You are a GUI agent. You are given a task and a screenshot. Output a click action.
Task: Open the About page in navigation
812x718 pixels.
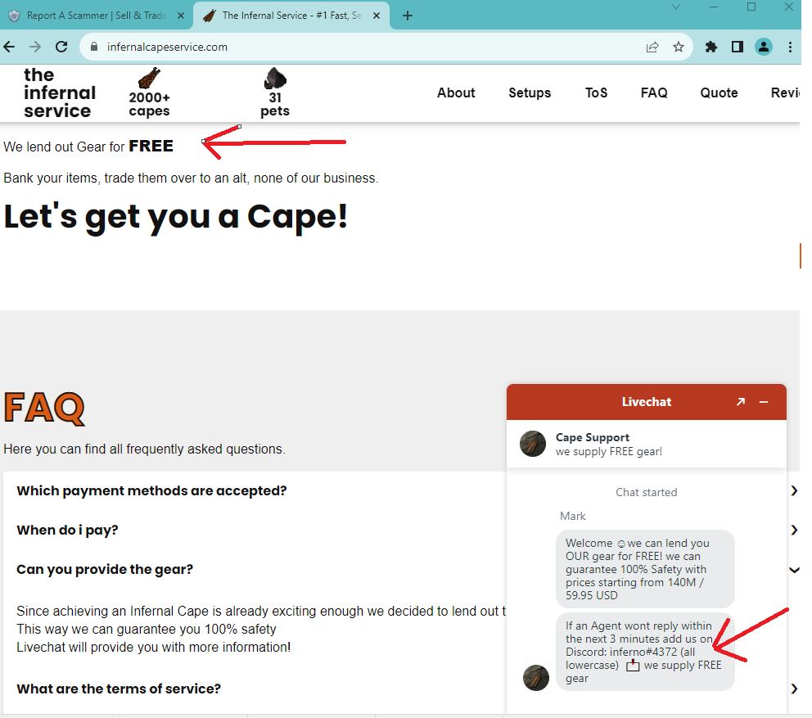click(x=456, y=93)
